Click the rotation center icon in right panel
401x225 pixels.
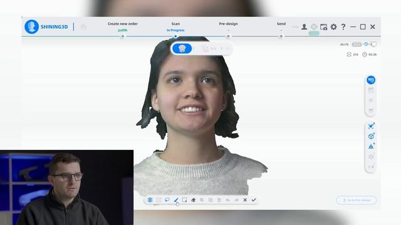371,146
